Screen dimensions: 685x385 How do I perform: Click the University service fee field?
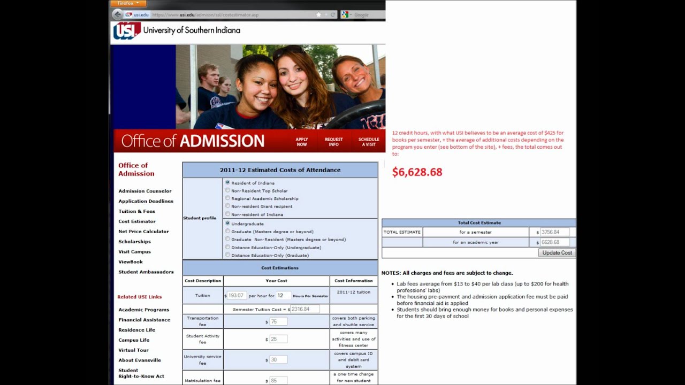(x=278, y=359)
